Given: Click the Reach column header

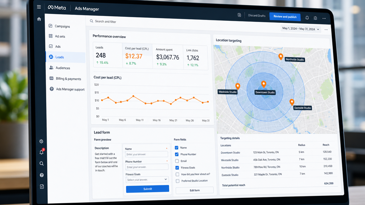Looking at the screenshot, I should (x=326, y=145).
